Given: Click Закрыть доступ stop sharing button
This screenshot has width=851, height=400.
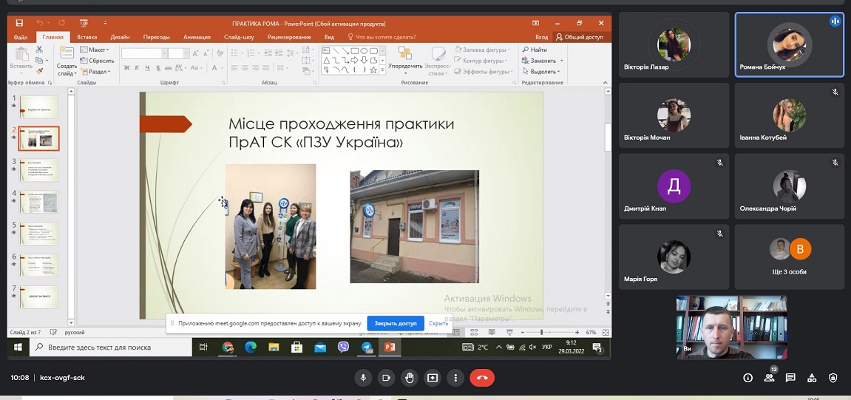Looking at the screenshot, I should point(395,323).
